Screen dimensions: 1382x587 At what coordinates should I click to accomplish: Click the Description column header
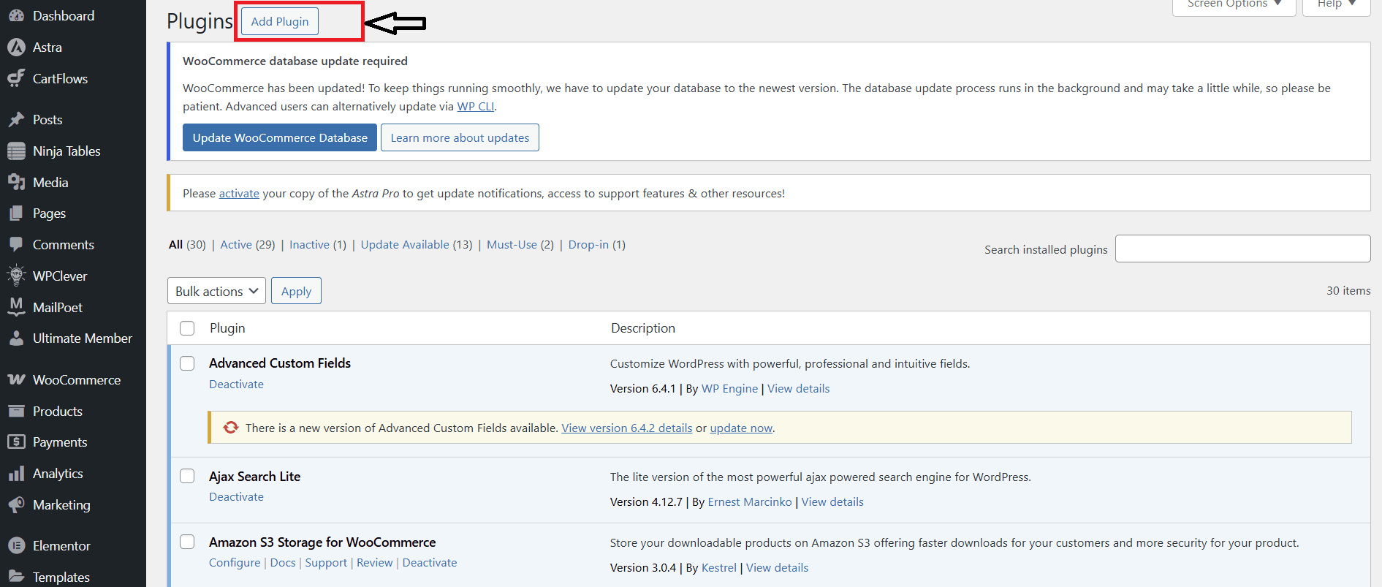pos(643,328)
